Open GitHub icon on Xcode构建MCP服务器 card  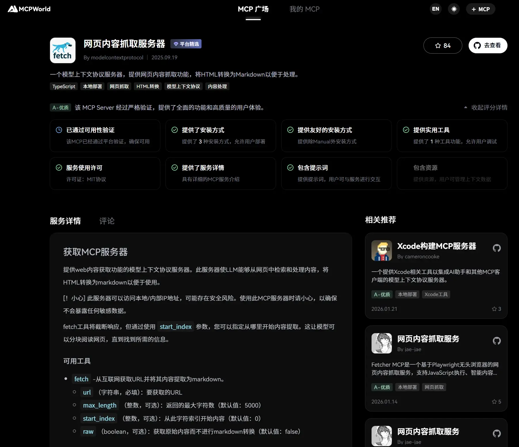[x=497, y=248]
